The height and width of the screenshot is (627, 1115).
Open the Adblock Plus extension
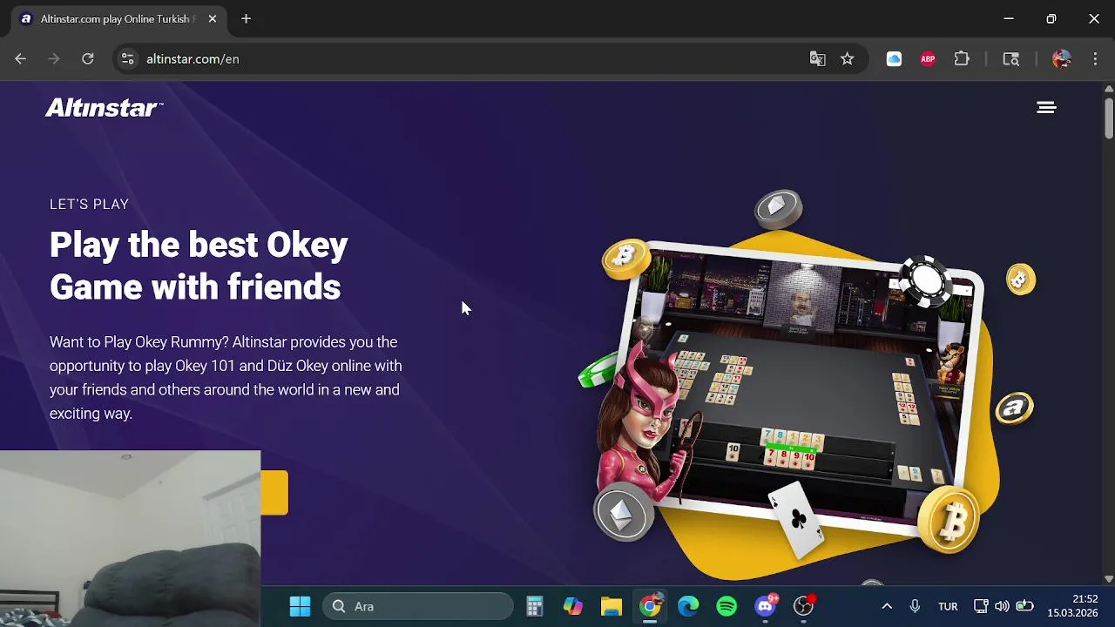(x=928, y=58)
